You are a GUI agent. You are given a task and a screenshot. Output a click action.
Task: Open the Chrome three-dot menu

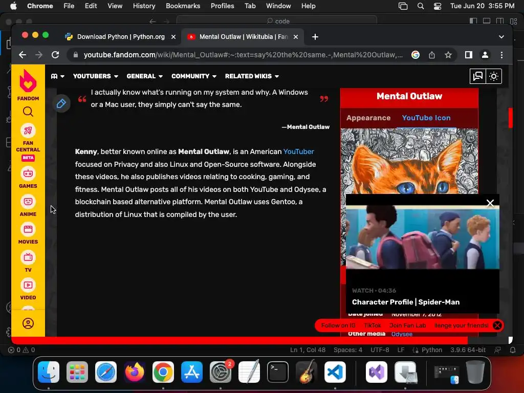coord(501,55)
